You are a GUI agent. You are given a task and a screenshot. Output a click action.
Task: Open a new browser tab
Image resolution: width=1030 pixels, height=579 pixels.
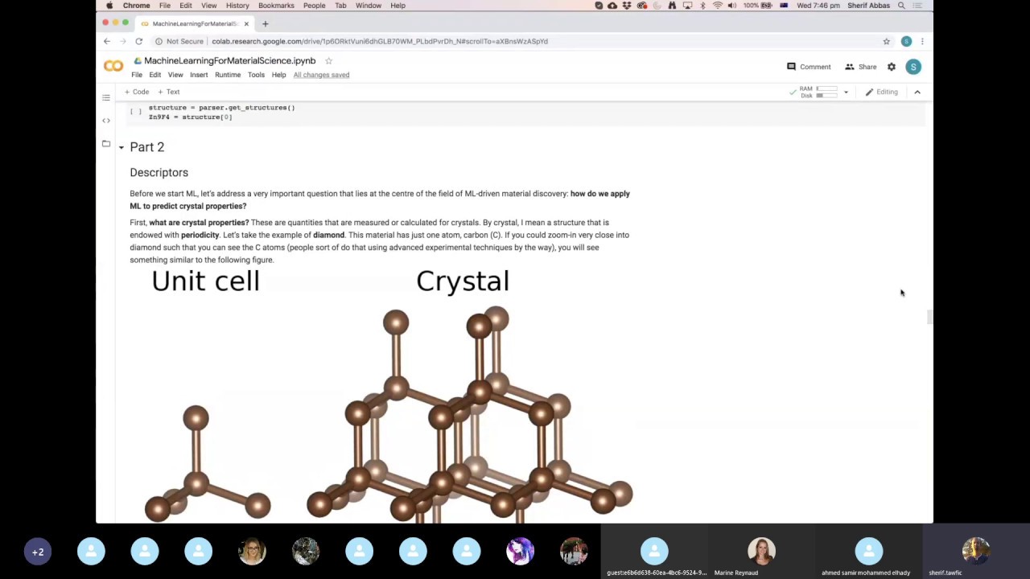pyautogui.click(x=266, y=23)
